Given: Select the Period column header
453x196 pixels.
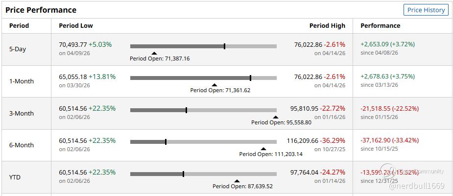Looking at the screenshot, I should point(19,26).
